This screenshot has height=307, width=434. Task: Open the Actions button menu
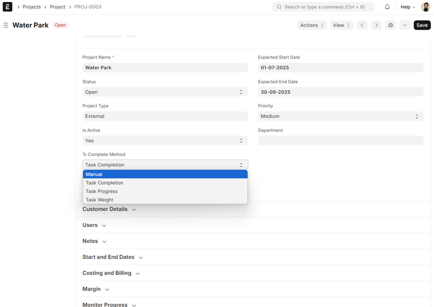click(312, 25)
